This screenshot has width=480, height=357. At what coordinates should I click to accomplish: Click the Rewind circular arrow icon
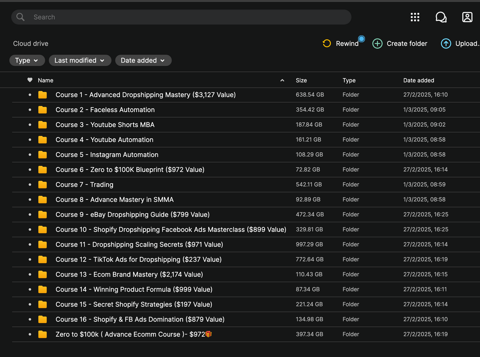click(x=327, y=44)
